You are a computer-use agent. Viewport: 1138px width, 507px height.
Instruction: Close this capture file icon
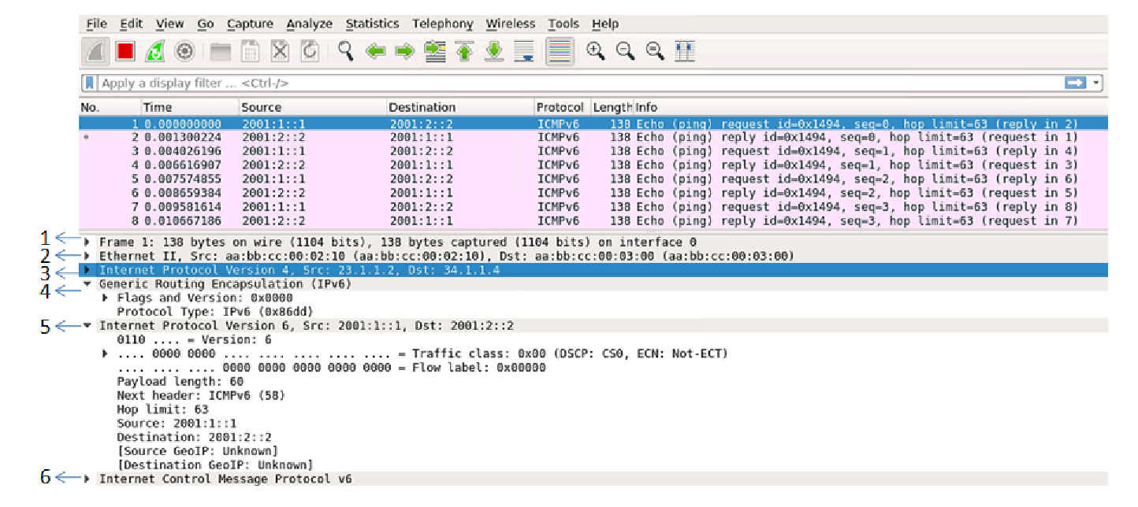point(281,51)
